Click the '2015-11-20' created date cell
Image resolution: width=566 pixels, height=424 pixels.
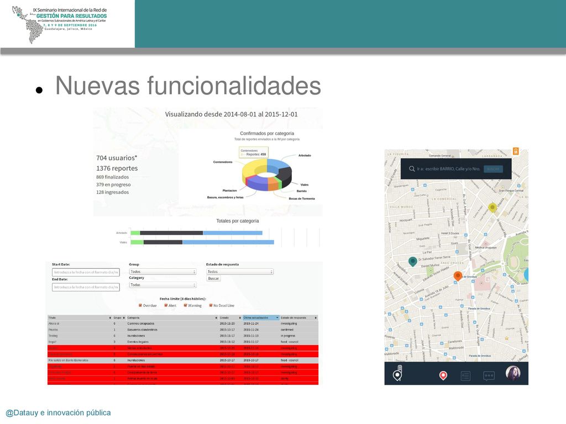[x=227, y=324]
